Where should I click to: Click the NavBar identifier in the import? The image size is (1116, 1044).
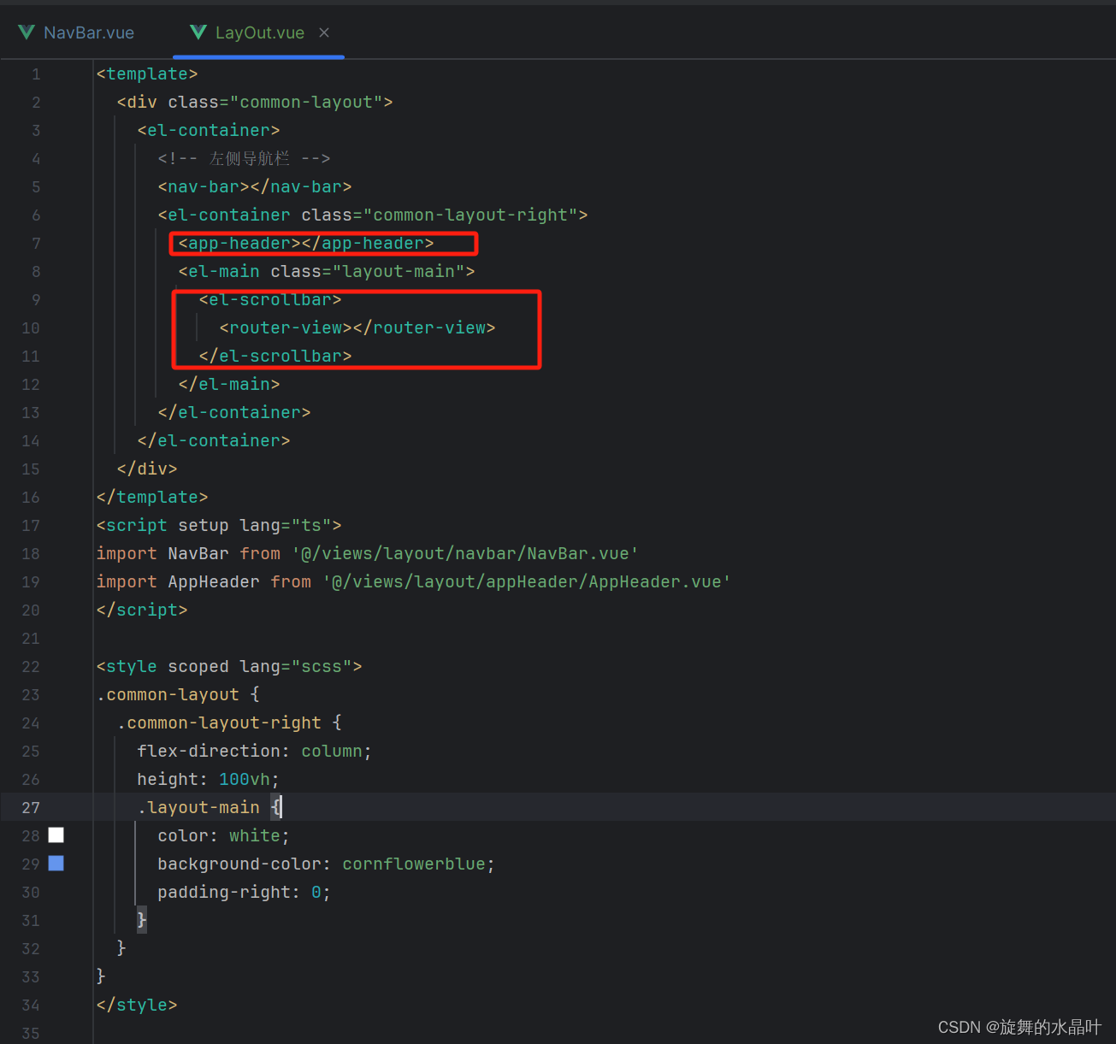(x=198, y=553)
